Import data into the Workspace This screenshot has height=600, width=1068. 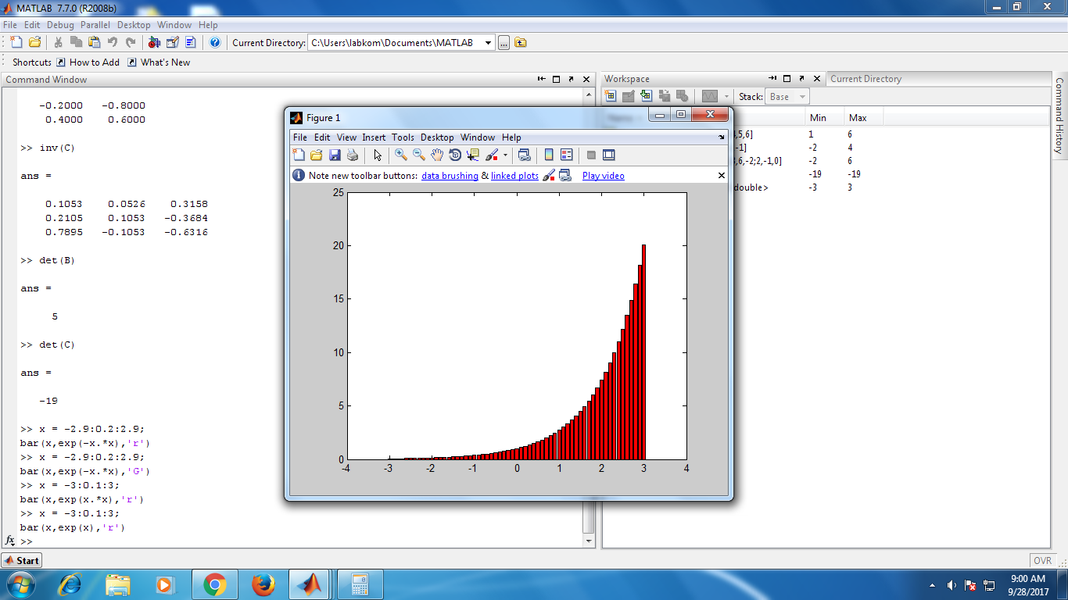647,96
